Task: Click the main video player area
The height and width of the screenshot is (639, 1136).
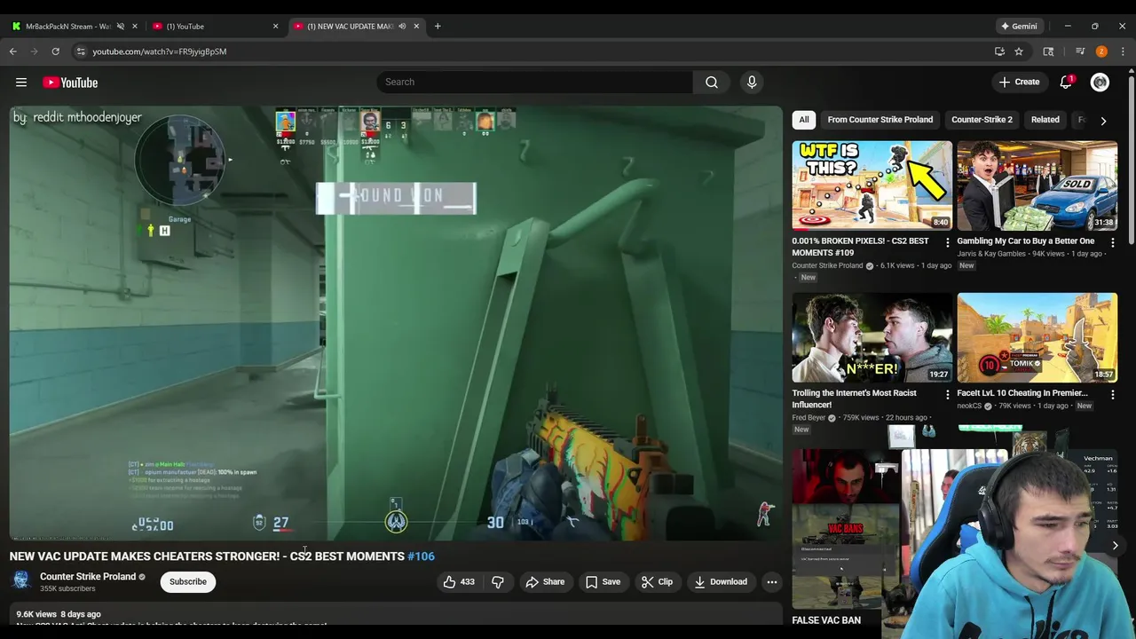Action: click(x=396, y=323)
